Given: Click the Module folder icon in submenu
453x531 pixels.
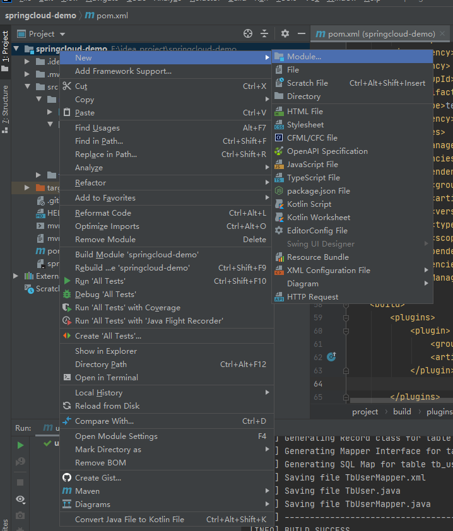Looking at the screenshot, I should pyautogui.click(x=279, y=57).
